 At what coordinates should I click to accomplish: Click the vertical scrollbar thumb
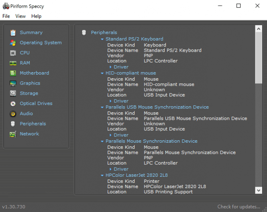pos(259,58)
